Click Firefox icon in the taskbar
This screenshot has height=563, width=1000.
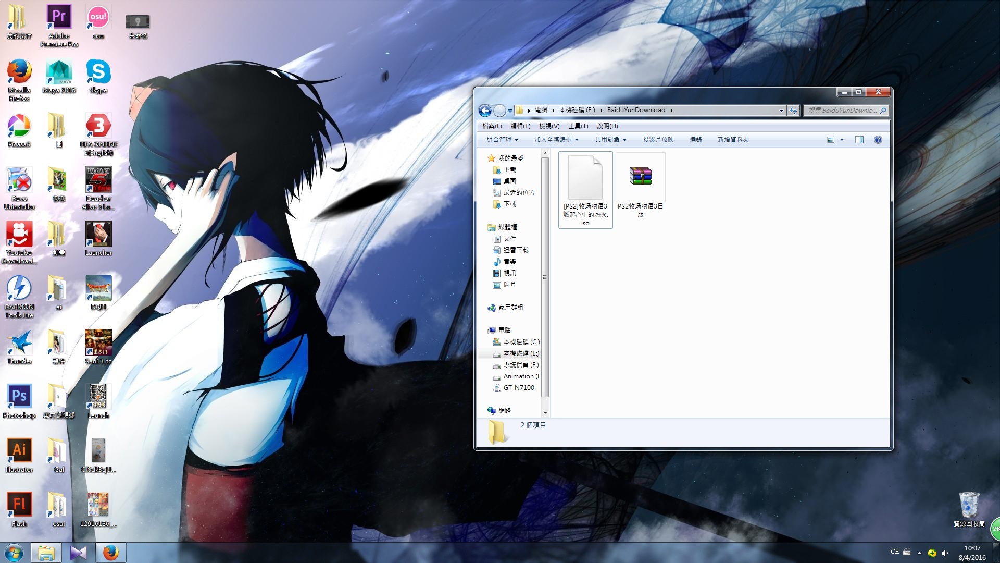(110, 553)
